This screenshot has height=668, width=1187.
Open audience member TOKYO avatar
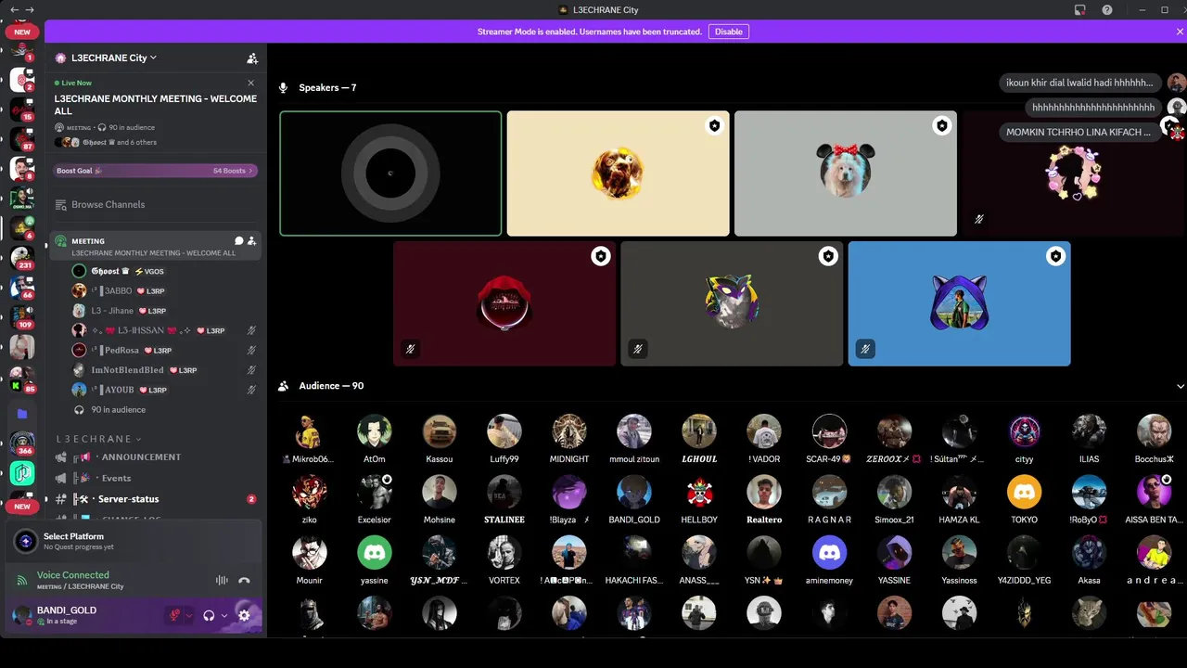(x=1024, y=492)
